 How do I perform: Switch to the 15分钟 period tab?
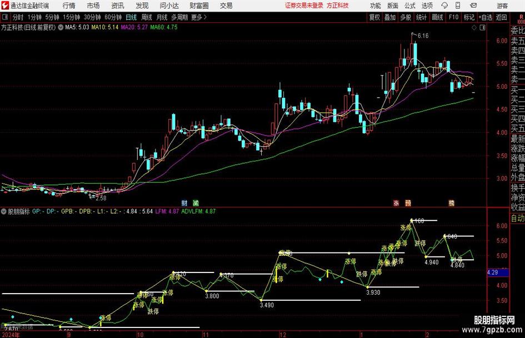[x=72, y=17]
